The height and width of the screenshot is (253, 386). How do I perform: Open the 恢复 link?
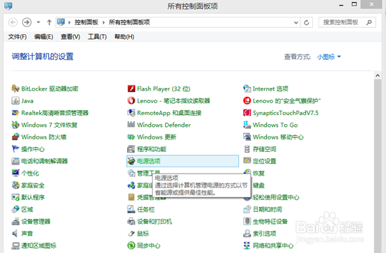[258, 173]
